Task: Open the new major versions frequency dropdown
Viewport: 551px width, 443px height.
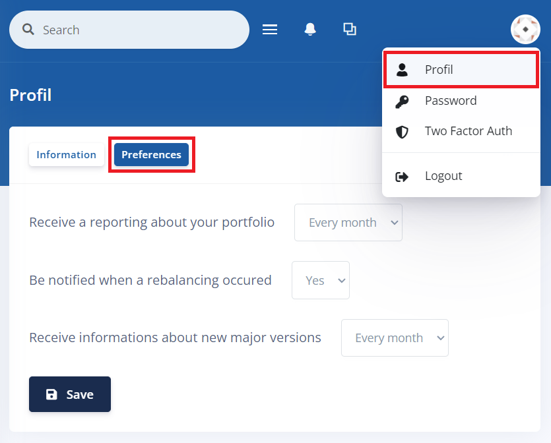Action: click(x=395, y=338)
